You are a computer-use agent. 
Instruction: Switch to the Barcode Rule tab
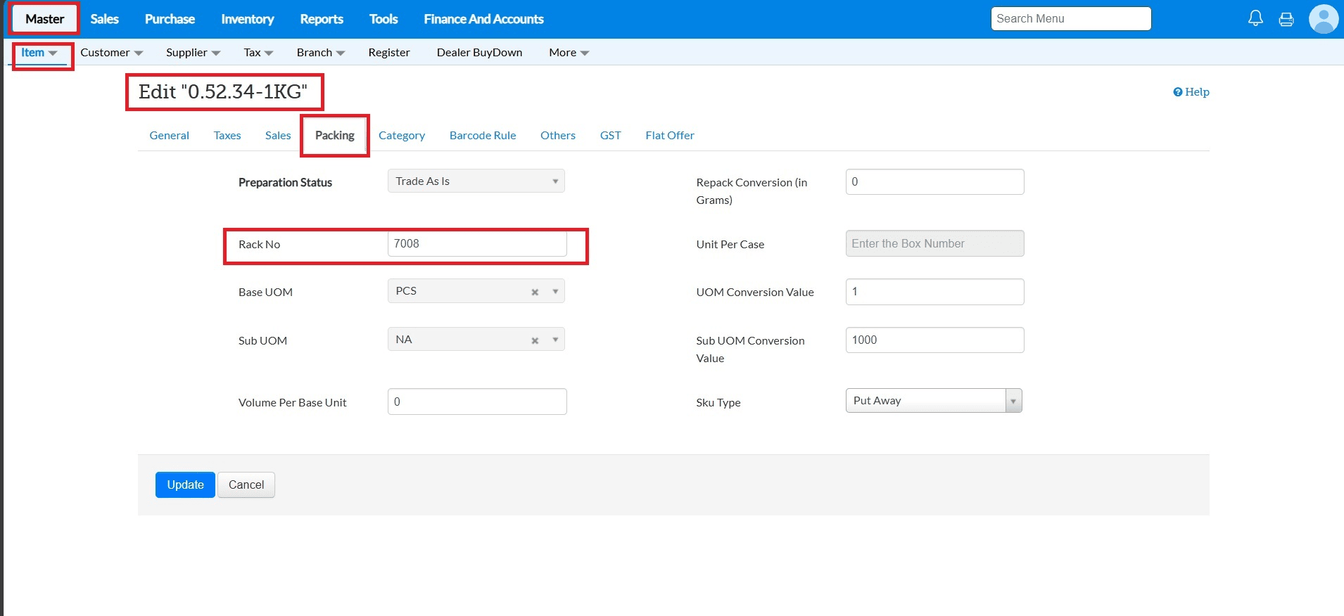[x=483, y=136]
